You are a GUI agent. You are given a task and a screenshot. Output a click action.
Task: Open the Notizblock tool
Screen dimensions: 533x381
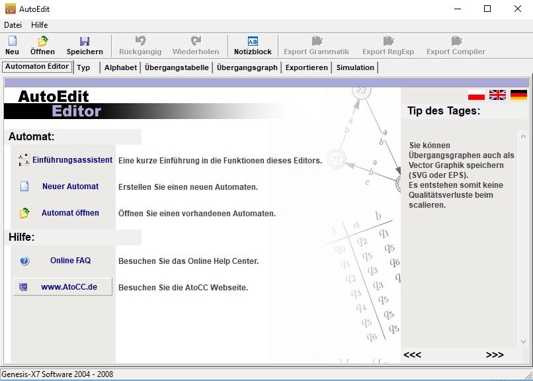[x=252, y=45]
